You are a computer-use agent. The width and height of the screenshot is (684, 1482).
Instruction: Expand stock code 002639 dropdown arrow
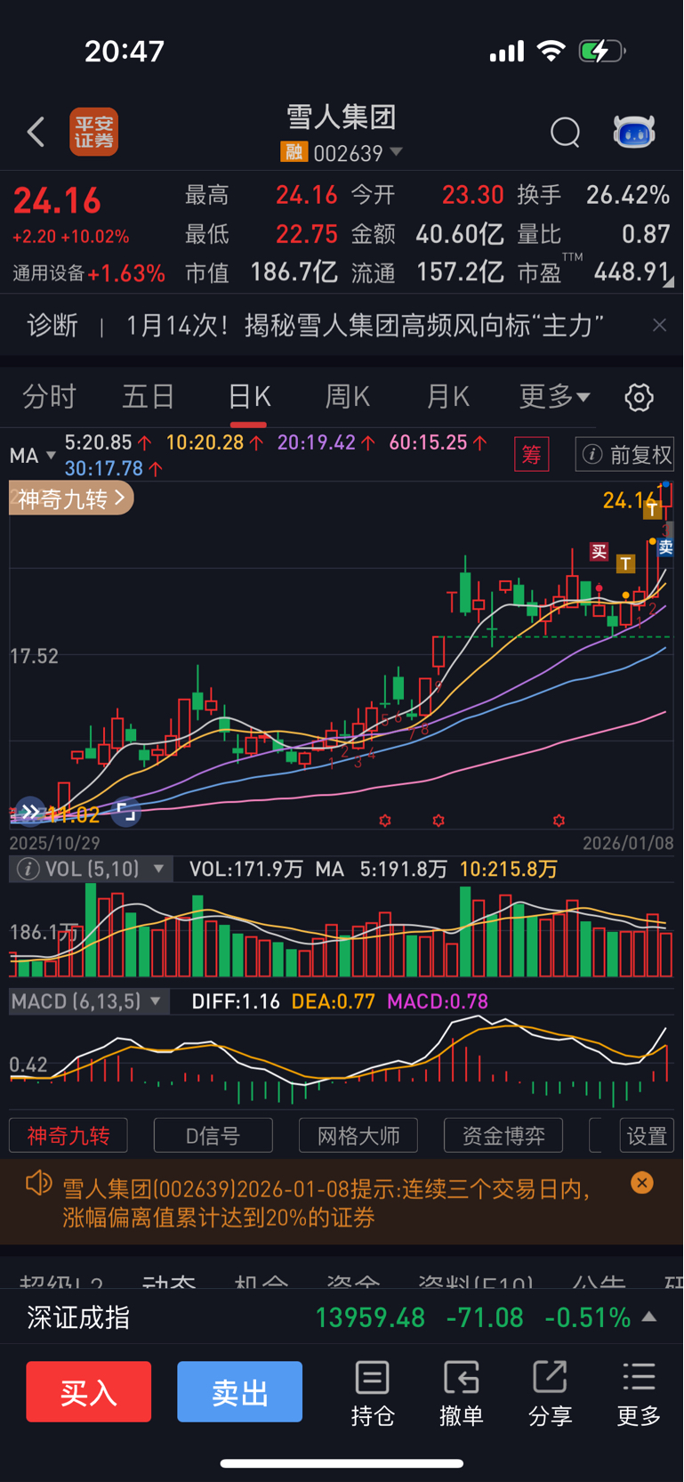tap(397, 152)
